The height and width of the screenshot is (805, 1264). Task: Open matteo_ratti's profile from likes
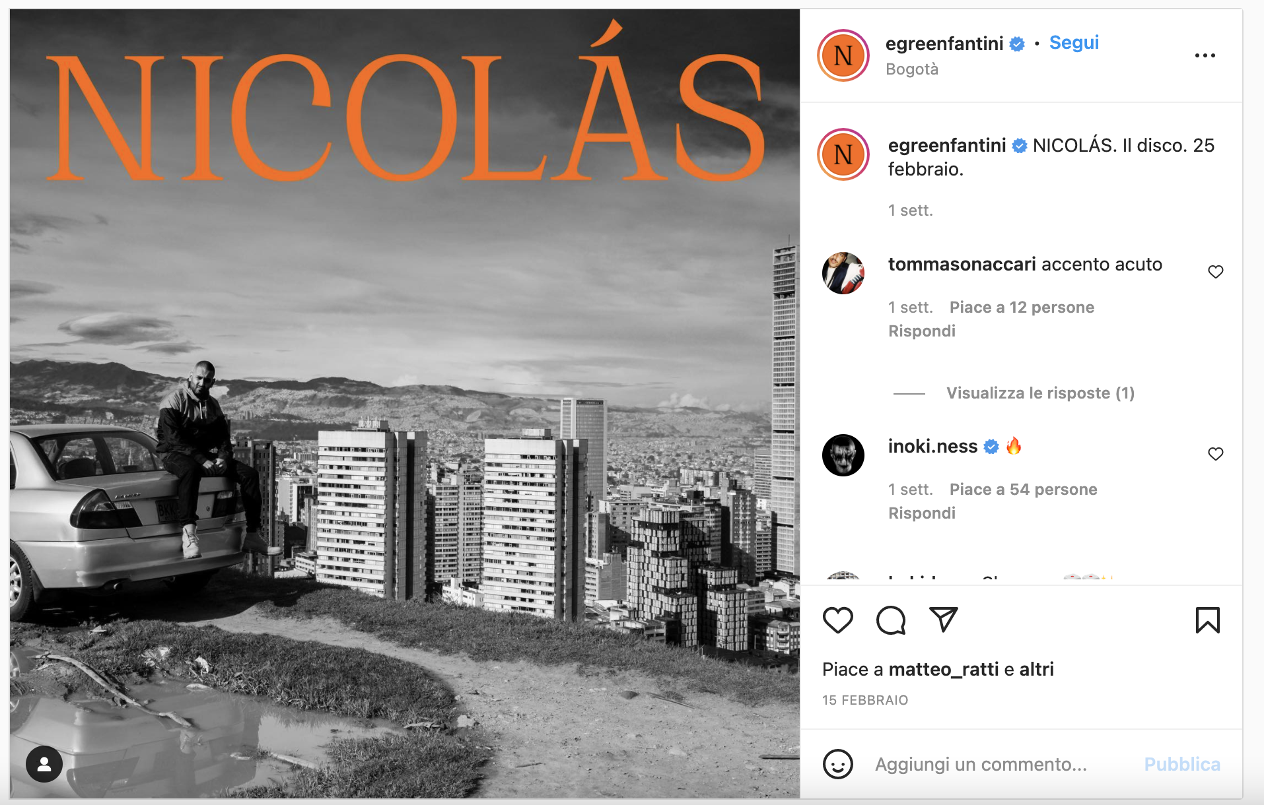943,670
